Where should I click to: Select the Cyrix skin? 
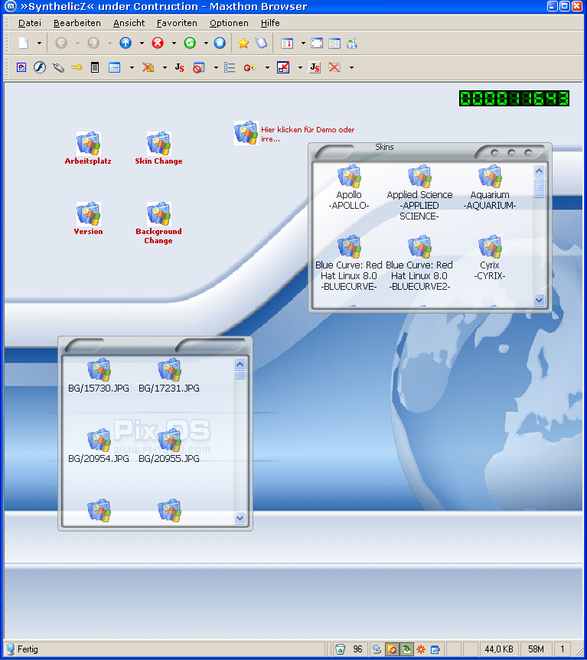(x=490, y=258)
